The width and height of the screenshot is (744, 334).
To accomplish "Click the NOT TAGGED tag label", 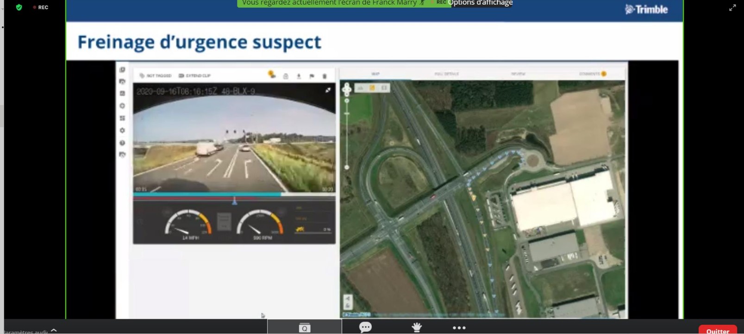I will pyautogui.click(x=156, y=76).
